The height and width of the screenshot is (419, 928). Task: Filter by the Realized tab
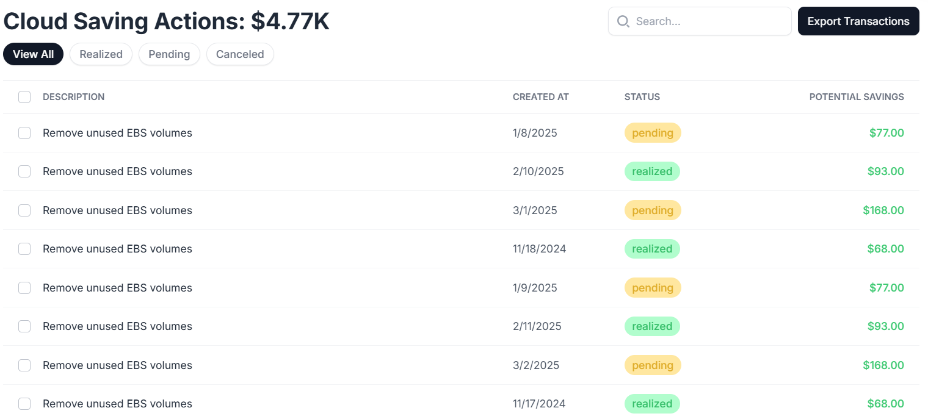coord(101,54)
